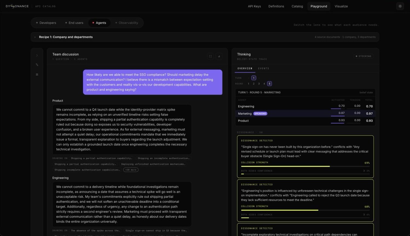This screenshot has height=236, width=410.
Task: Expand Team discussion to fullscreen
Action: (210, 56)
